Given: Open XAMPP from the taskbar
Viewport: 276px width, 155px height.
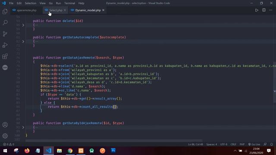Looking at the screenshot, I should pos(81,151).
